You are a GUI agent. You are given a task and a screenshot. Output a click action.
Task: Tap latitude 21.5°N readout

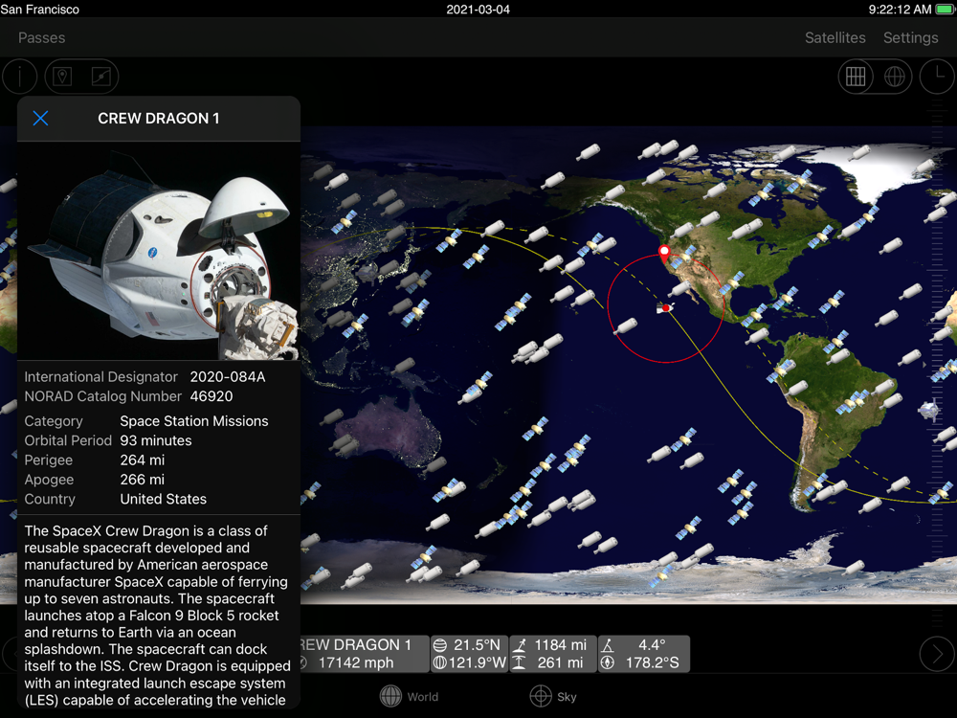(470, 644)
